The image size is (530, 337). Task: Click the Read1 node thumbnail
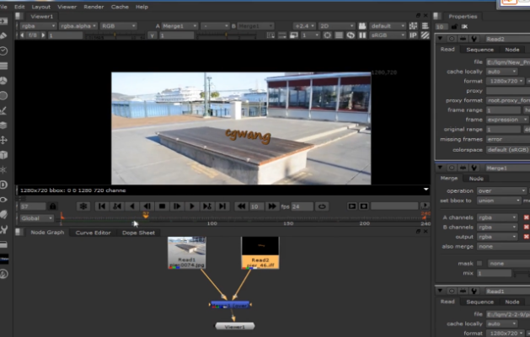[187, 249]
